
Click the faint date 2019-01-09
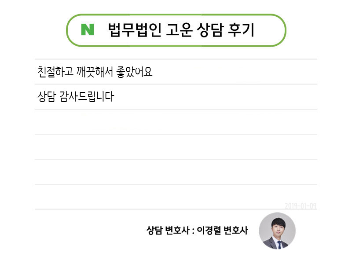coord(301,205)
